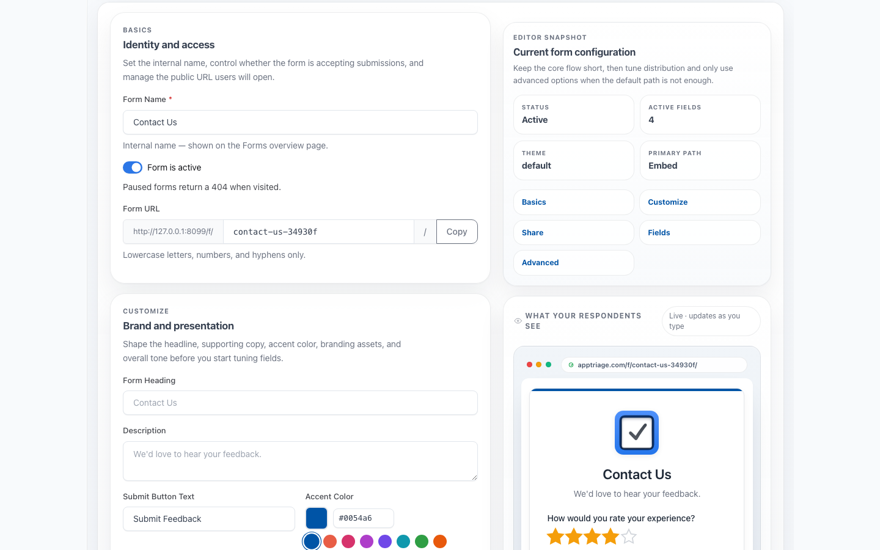Choose the blue preset accent color
Viewport: 880px width, 550px height.
click(x=312, y=541)
